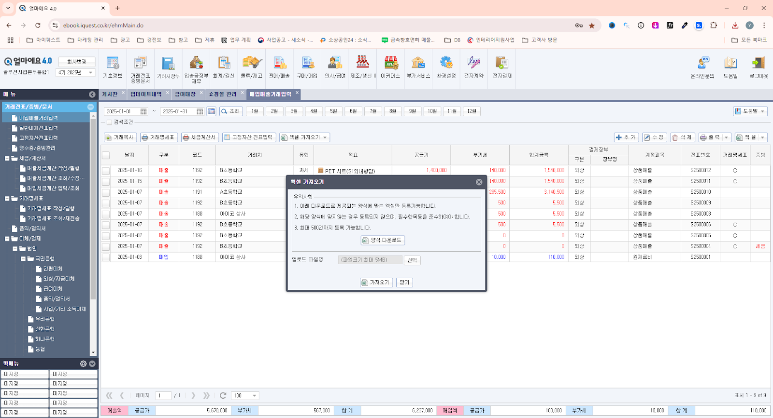The height and width of the screenshot is (418, 773).
Task: Open the 거래전표 증빙문서 toolbar module
Action: coord(140,69)
